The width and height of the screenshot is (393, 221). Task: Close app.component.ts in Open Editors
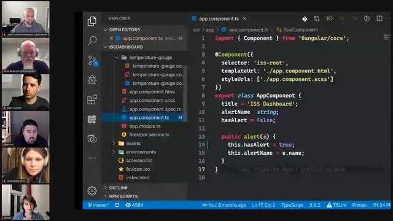point(112,38)
